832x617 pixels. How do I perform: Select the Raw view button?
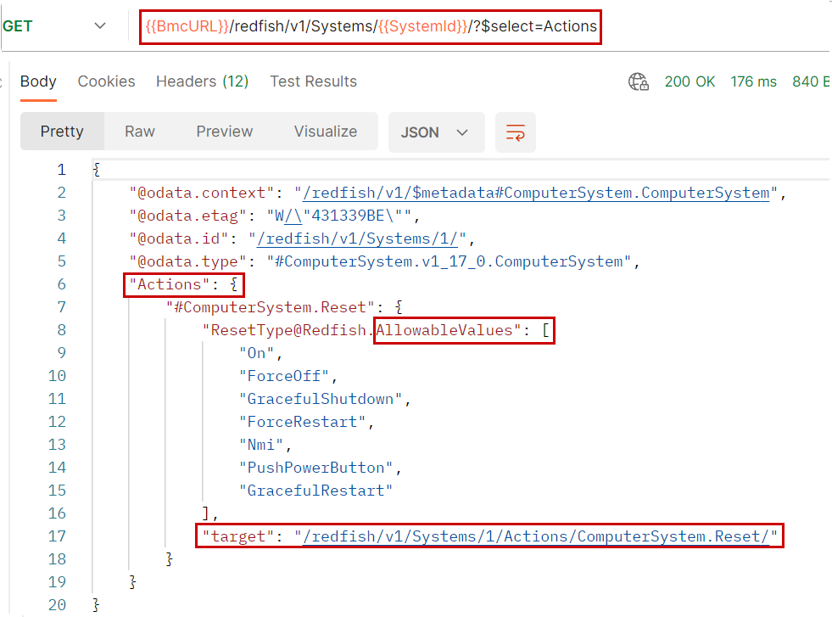(x=140, y=132)
